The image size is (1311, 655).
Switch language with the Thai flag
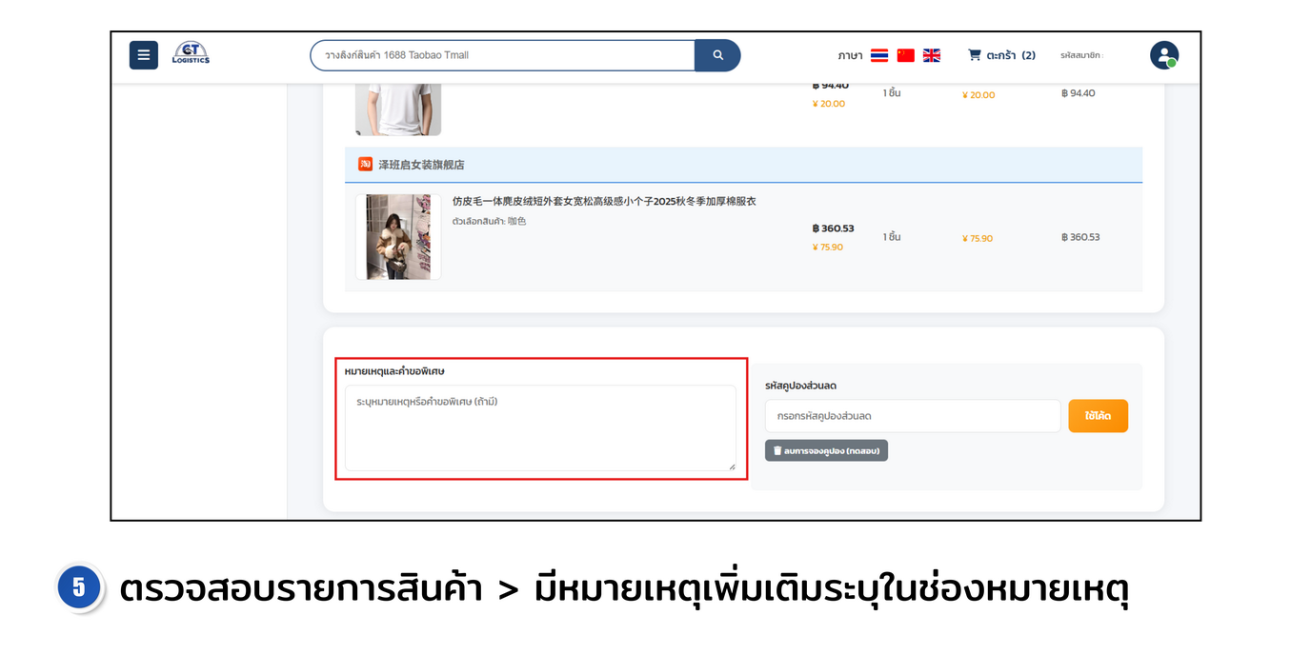(x=879, y=55)
